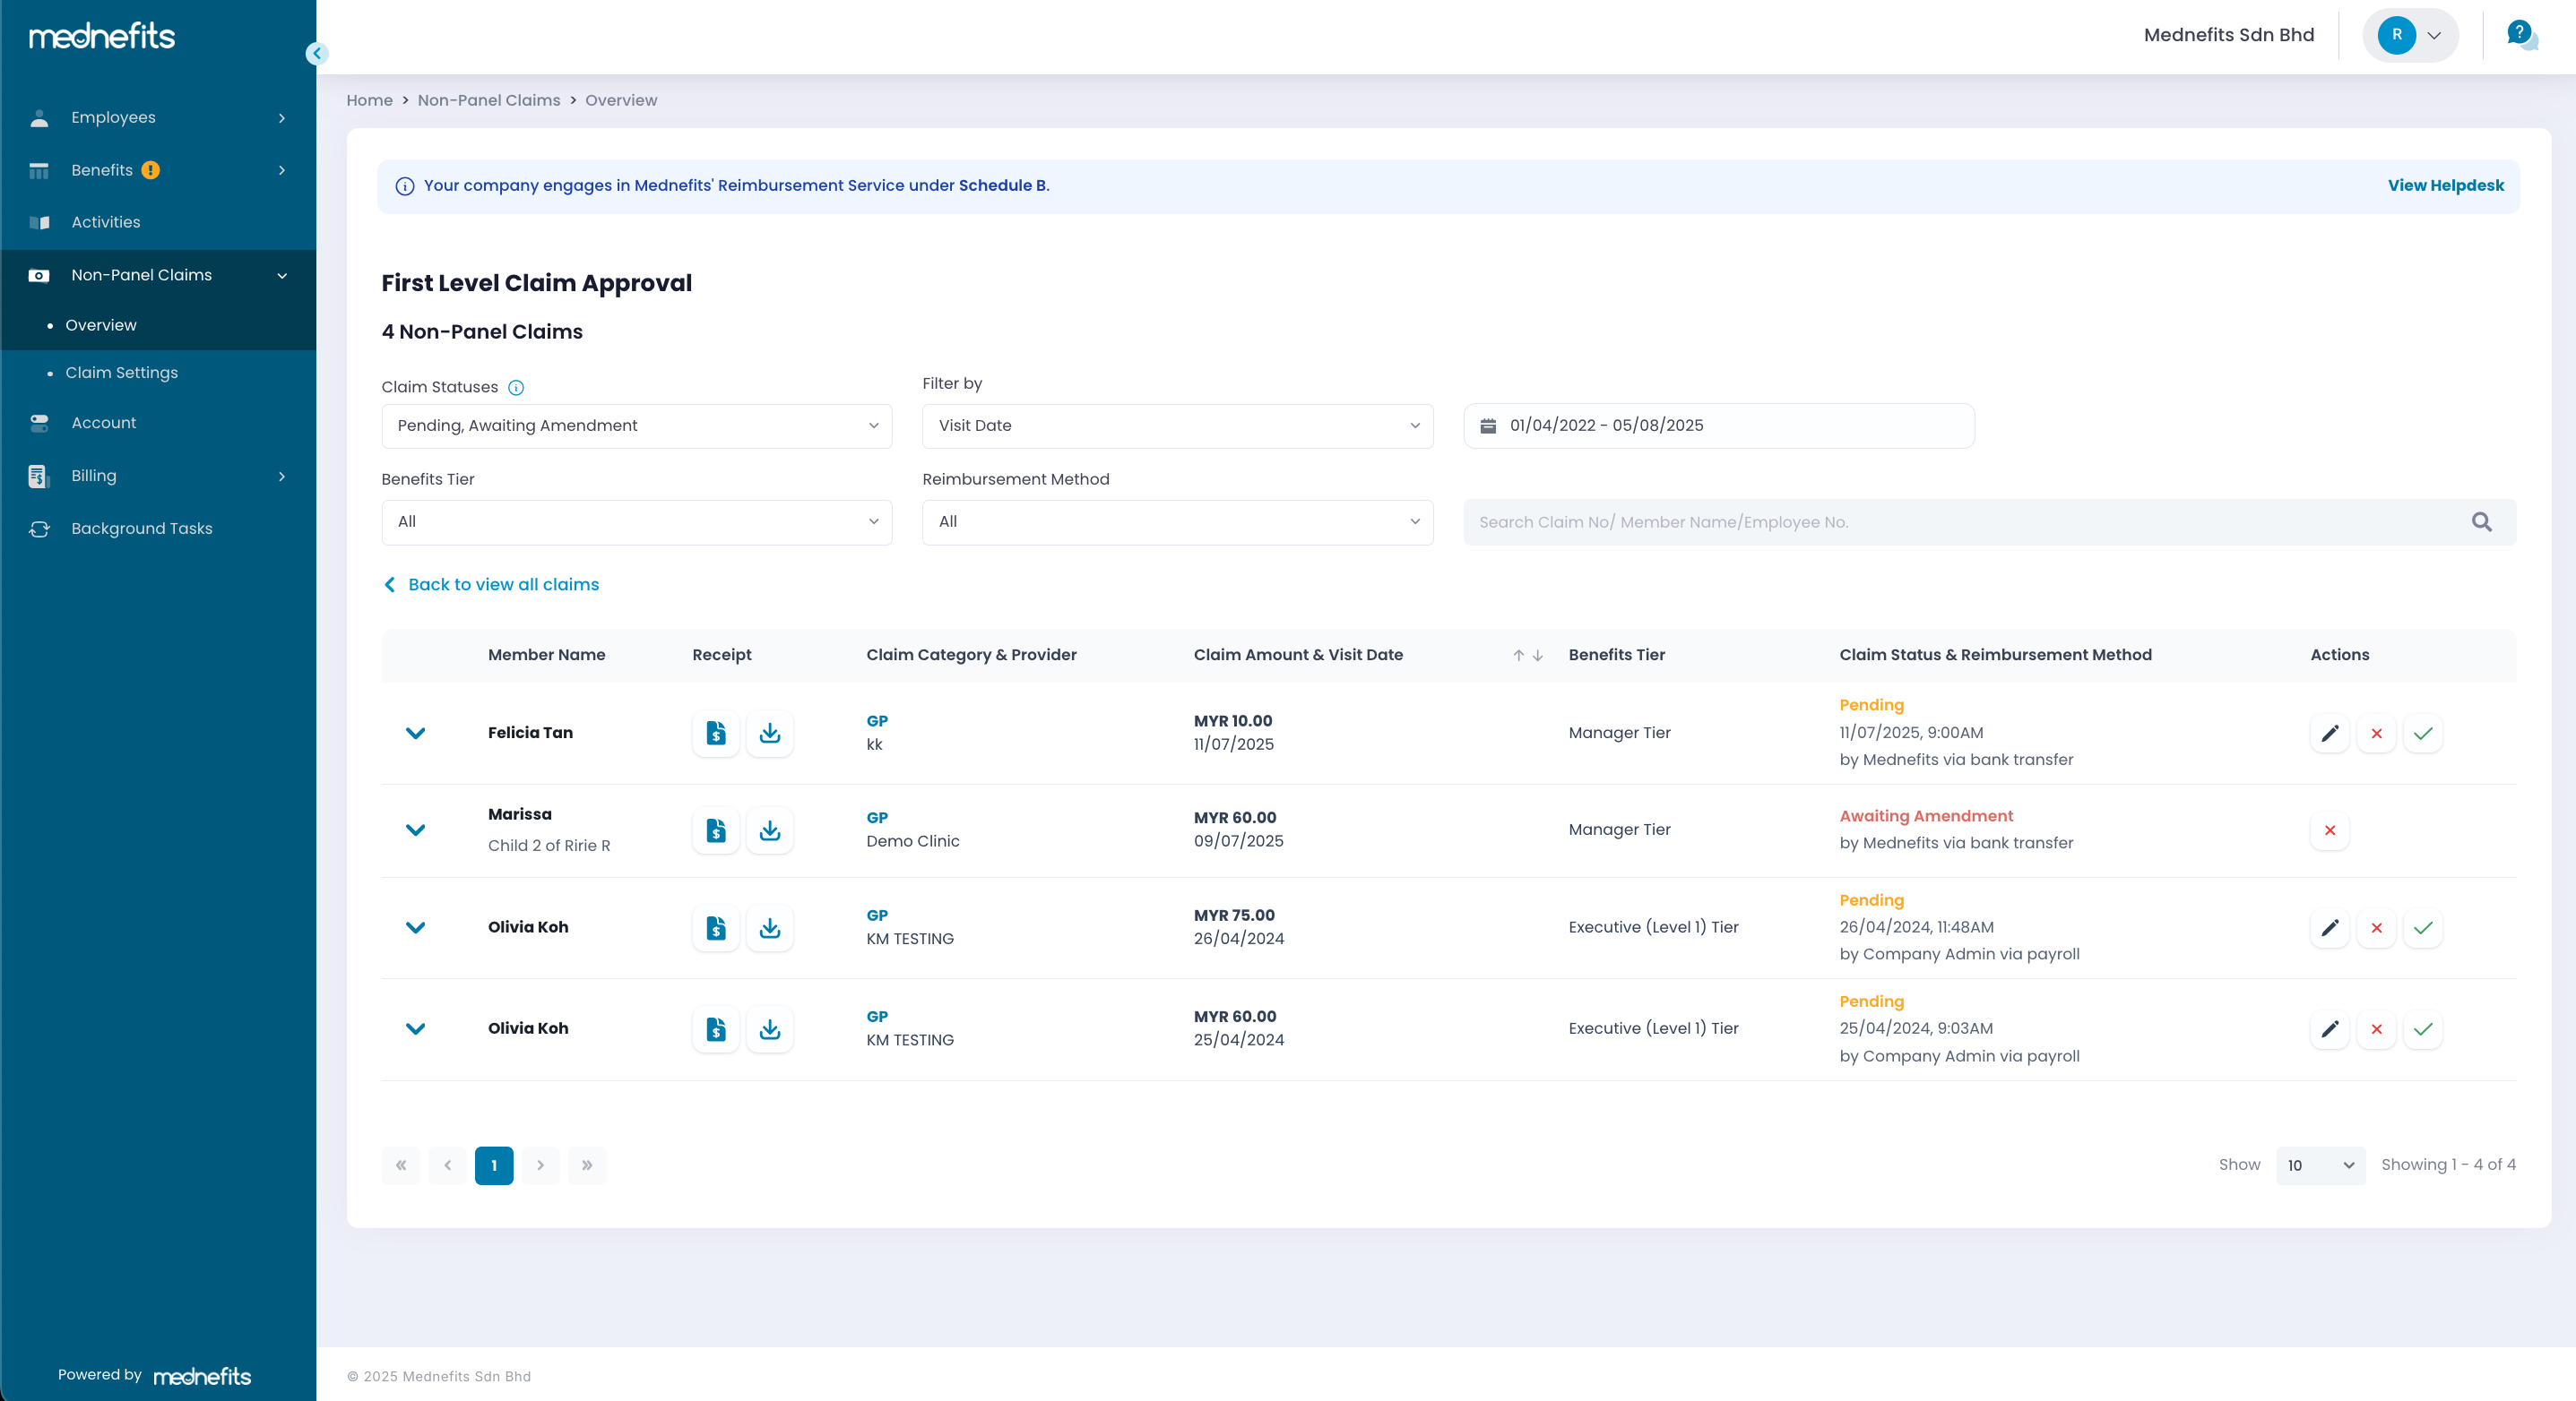Open the Show 10 rows dropdown

(x=2320, y=1165)
